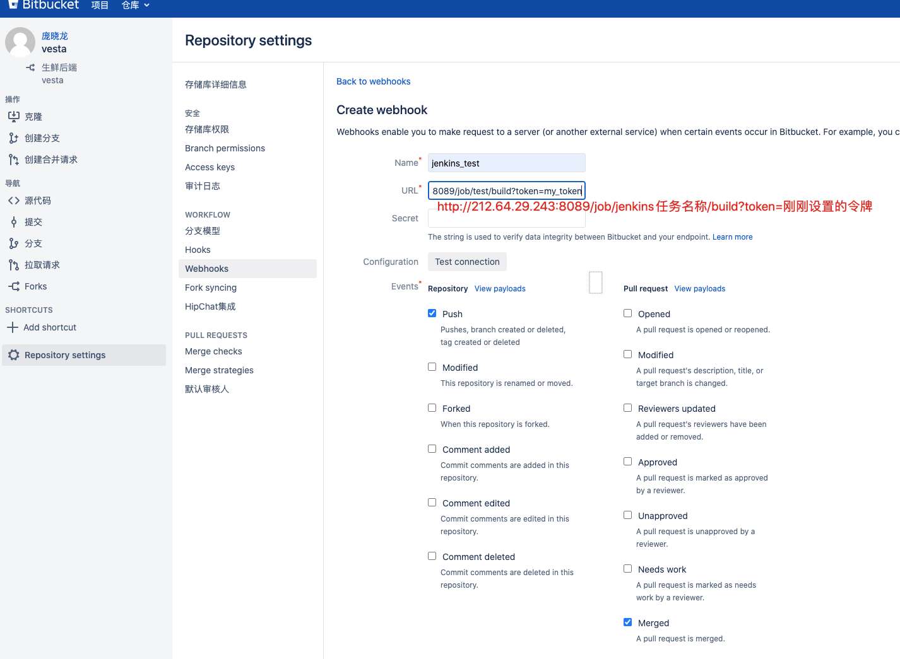Image resolution: width=900 pixels, height=659 pixels.
Task: Open Merge checks settings
Action: (214, 351)
